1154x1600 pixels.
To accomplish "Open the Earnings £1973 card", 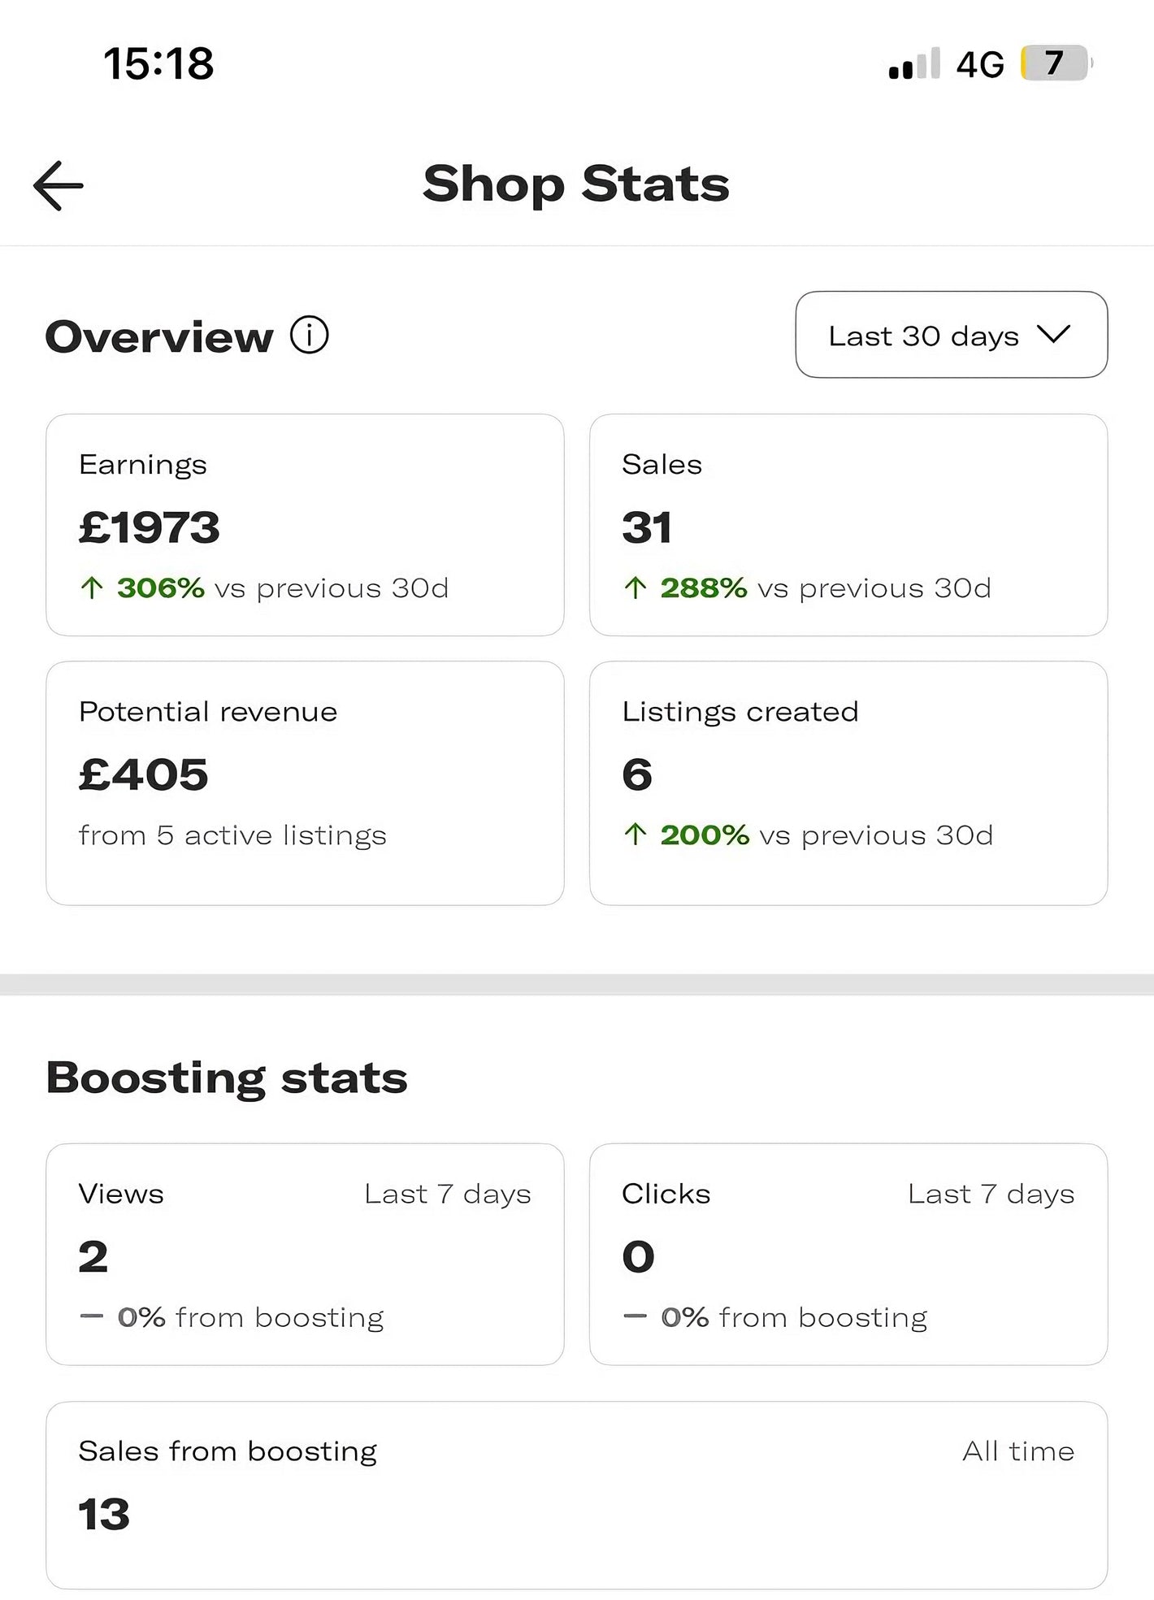I will [305, 525].
